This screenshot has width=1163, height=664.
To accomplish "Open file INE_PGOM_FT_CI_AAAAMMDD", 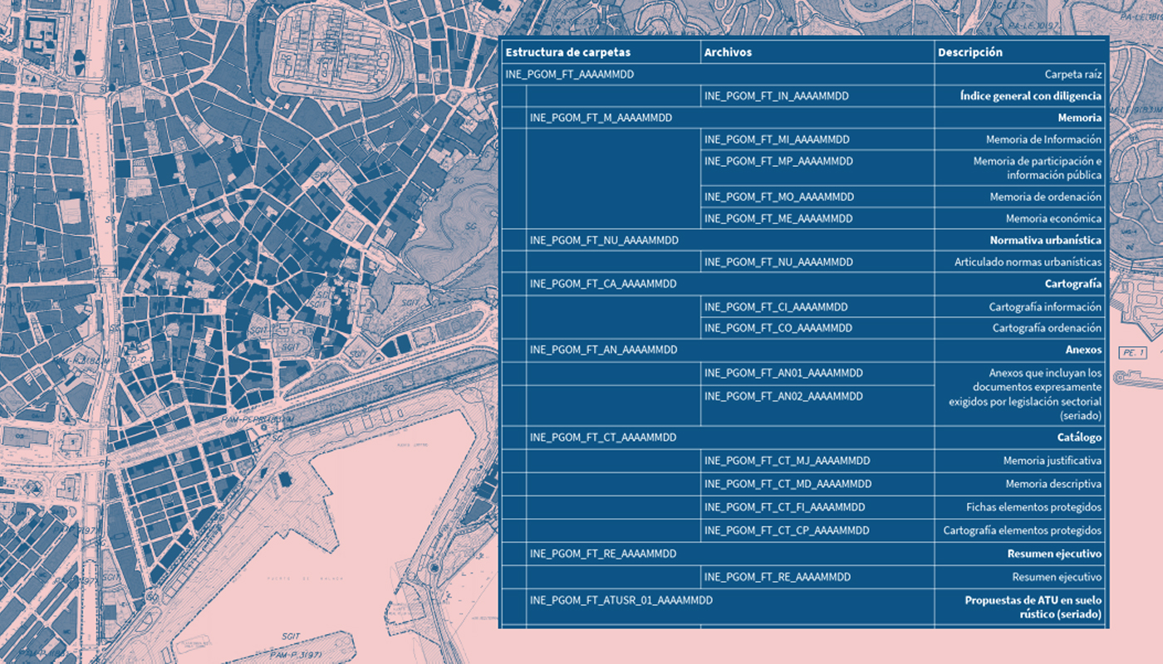I will pos(776,307).
